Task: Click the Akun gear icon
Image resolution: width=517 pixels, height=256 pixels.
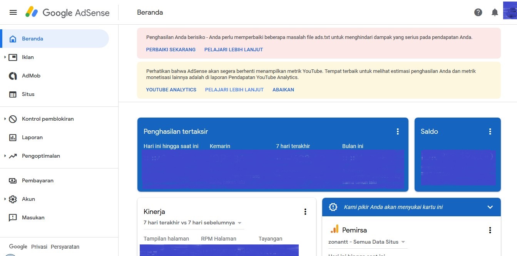Action: pos(13,199)
